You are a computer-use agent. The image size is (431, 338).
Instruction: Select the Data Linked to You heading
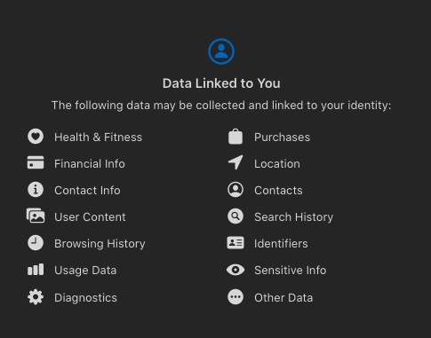pyautogui.click(x=221, y=83)
